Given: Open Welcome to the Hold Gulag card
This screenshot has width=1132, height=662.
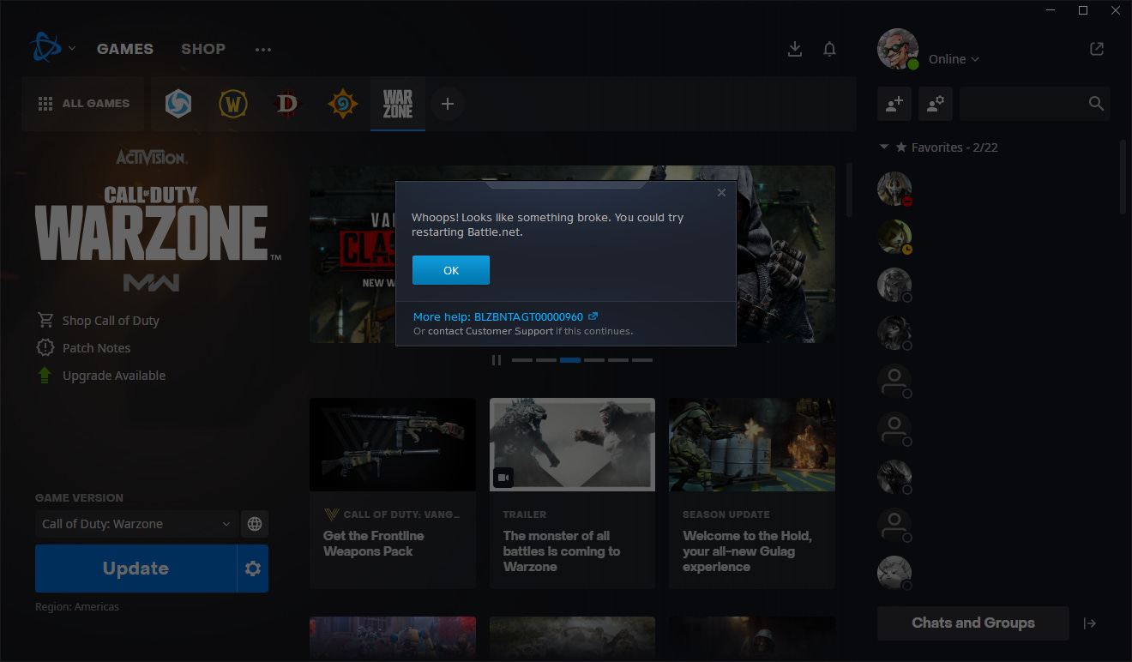Looking at the screenshot, I should click(752, 493).
